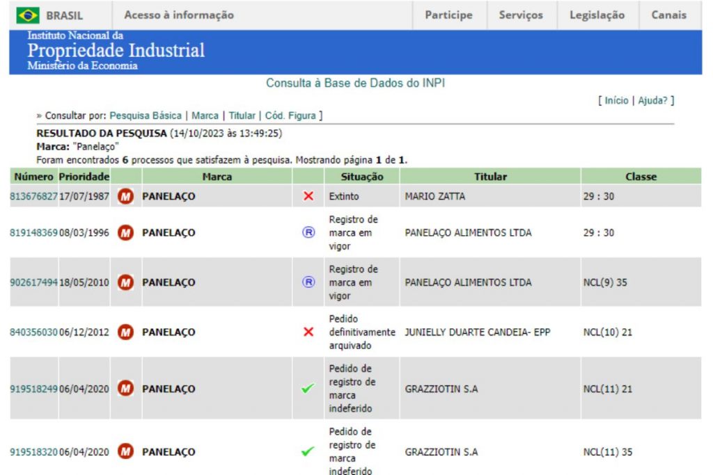Click class value NCL(11) 21
The width and height of the screenshot is (713, 475).
click(607, 389)
